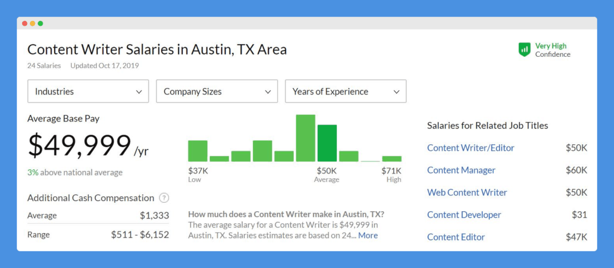Image resolution: width=614 pixels, height=268 pixels.
Task: Click the Very High Confidence shield icon
Action: click(x=524, y=50)
